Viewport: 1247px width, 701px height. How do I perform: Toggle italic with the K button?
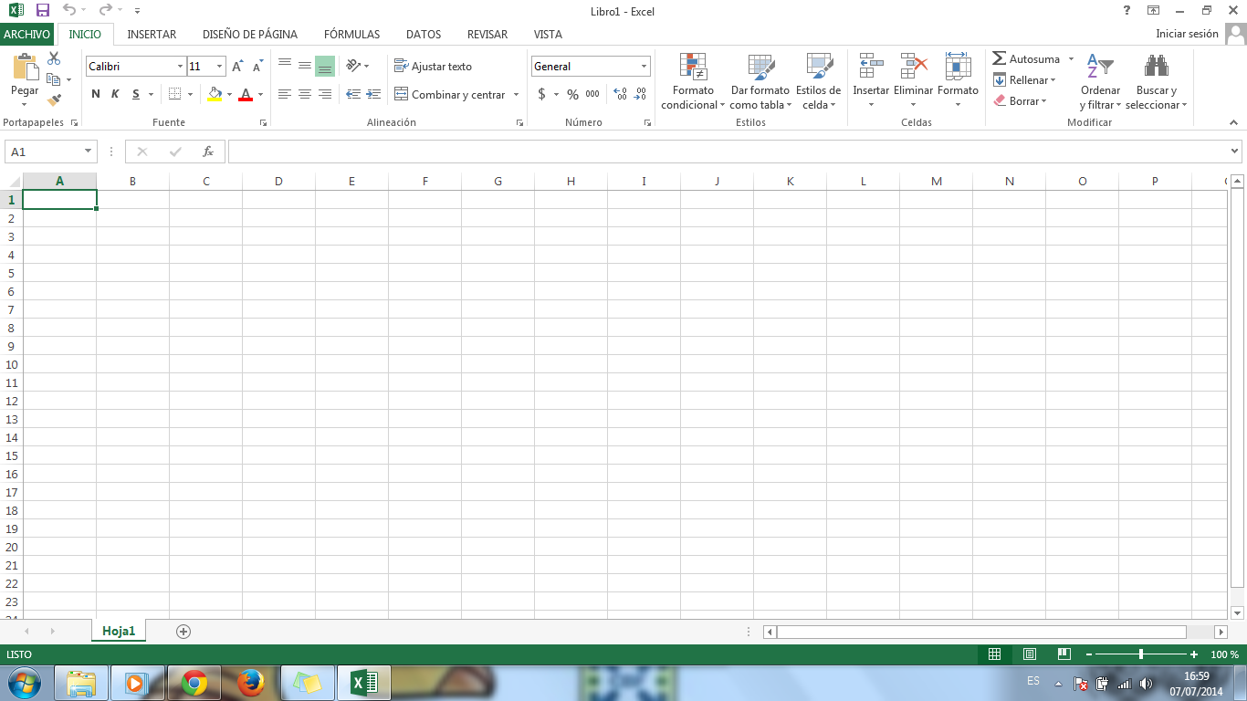pyautogui.click(x=113, y=94)
